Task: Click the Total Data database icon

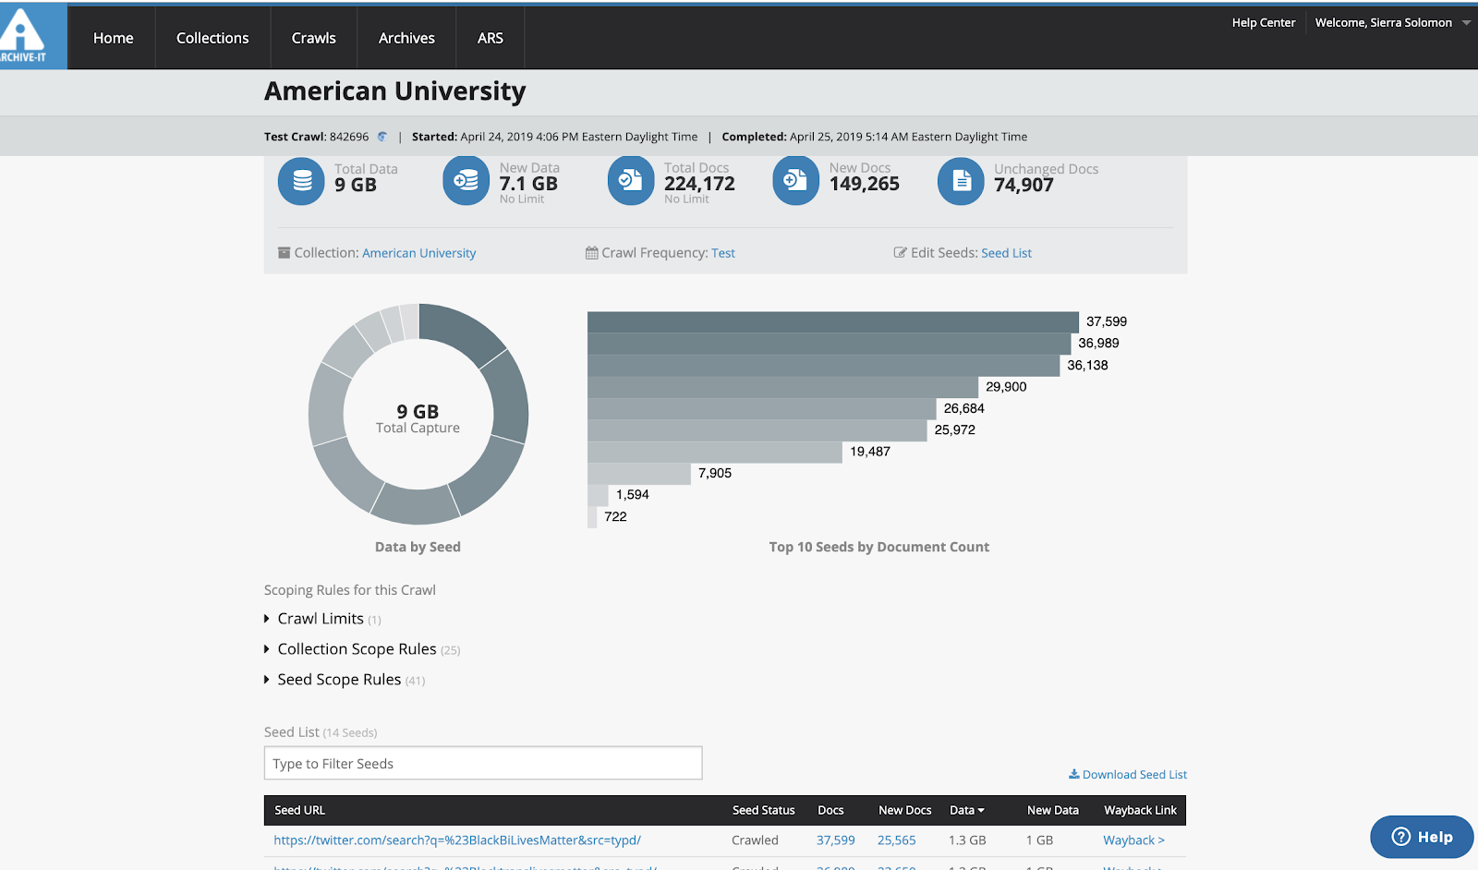Action: point(301,181)
